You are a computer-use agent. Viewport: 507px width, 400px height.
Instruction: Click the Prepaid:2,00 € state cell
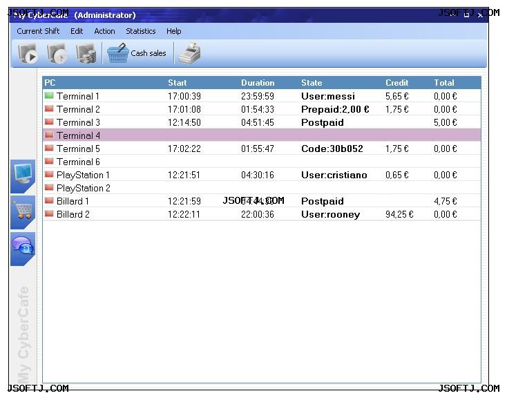click(x=335, y=109)
